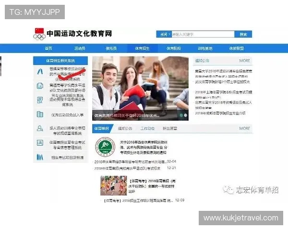Viewport: 288px width, 230px height.
Task: Click the 通知公告 panel header on the right
Action: coord(202,61)
